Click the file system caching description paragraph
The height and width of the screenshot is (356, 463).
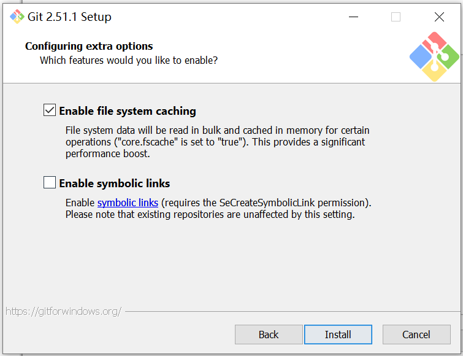coord(218,142)
